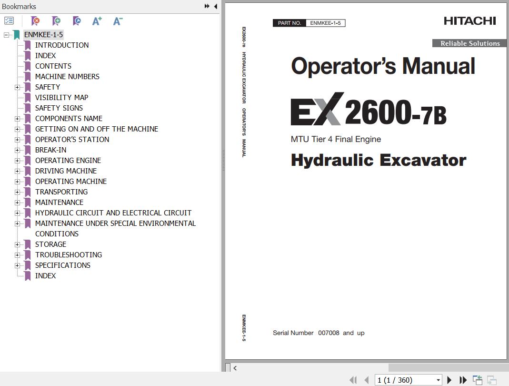Expand the SAFETY bookmark

17,87
